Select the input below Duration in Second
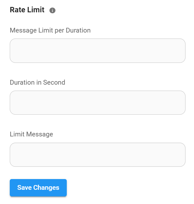194x204 pixels. point(97,103)
